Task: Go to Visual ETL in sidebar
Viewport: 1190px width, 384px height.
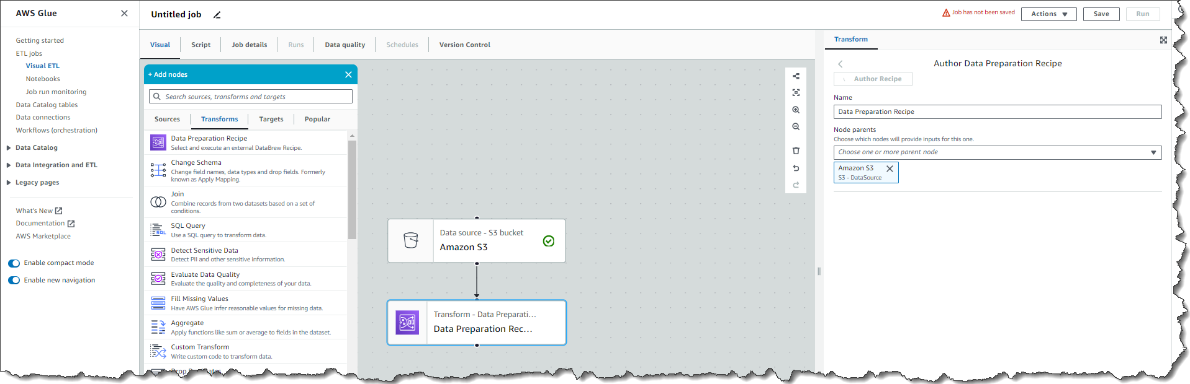Action: point(43,66)
